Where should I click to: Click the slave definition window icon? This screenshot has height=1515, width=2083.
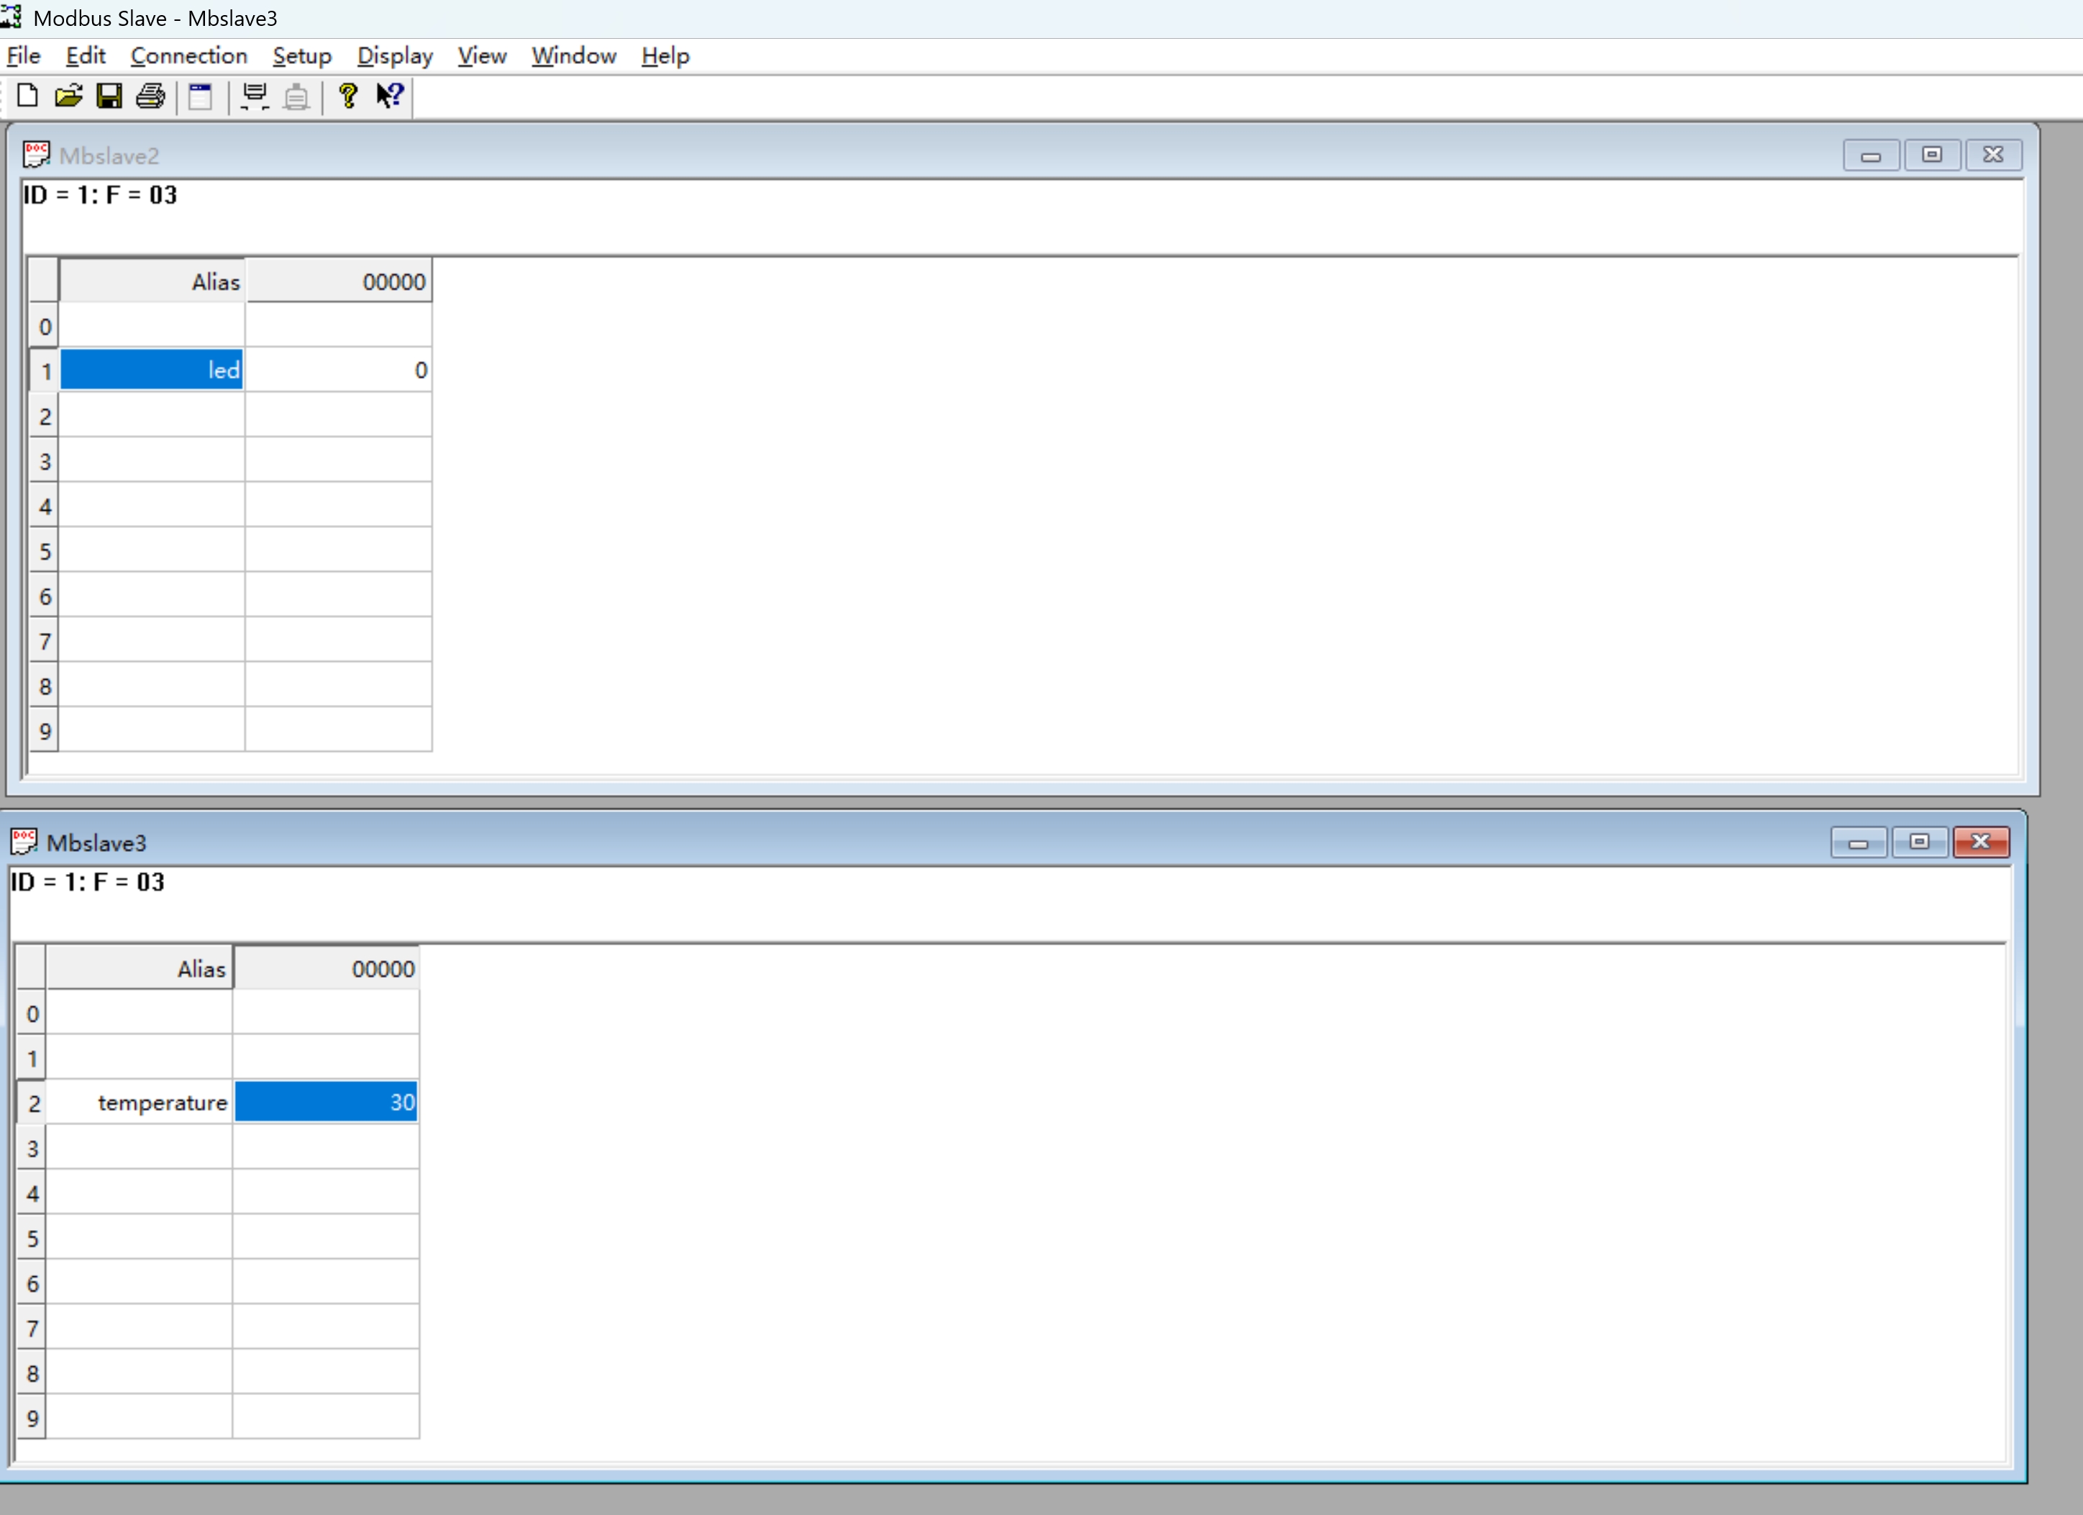[x=200, y=96]
